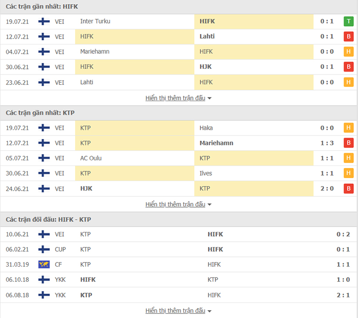358x318 pixels.
Task: Click the 'Các trận đối đầu: HIFK - KTP' section header
Action: click(49, 220)
